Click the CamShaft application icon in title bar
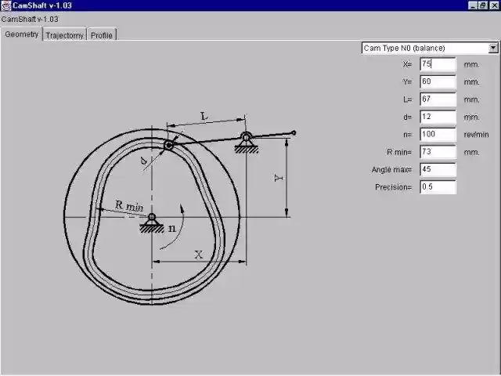501x376 pixels. [5, 5]
